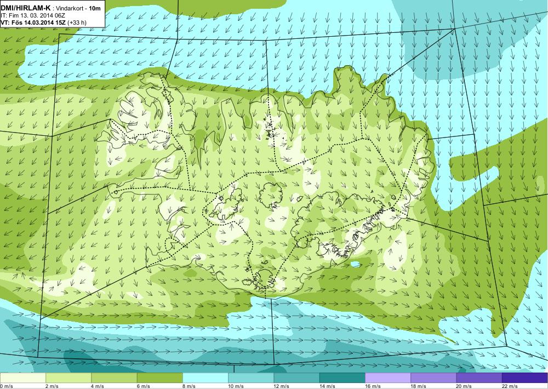Choose the dark teal 14–16 m/s legend swatch
The image size is (548, 389).
pyautogui.click(x=342, y=378)
